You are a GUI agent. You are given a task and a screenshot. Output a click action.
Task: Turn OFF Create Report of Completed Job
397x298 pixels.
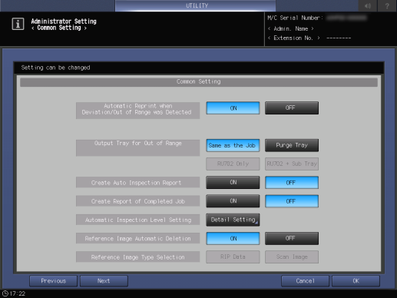[292, 201]
